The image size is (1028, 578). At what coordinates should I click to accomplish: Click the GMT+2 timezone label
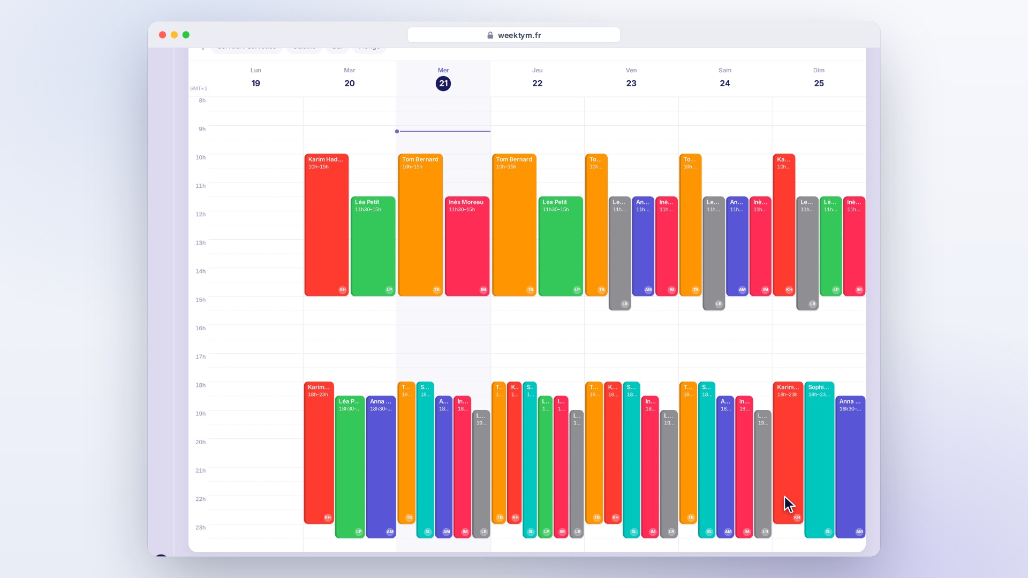click(x=199, y=88)
